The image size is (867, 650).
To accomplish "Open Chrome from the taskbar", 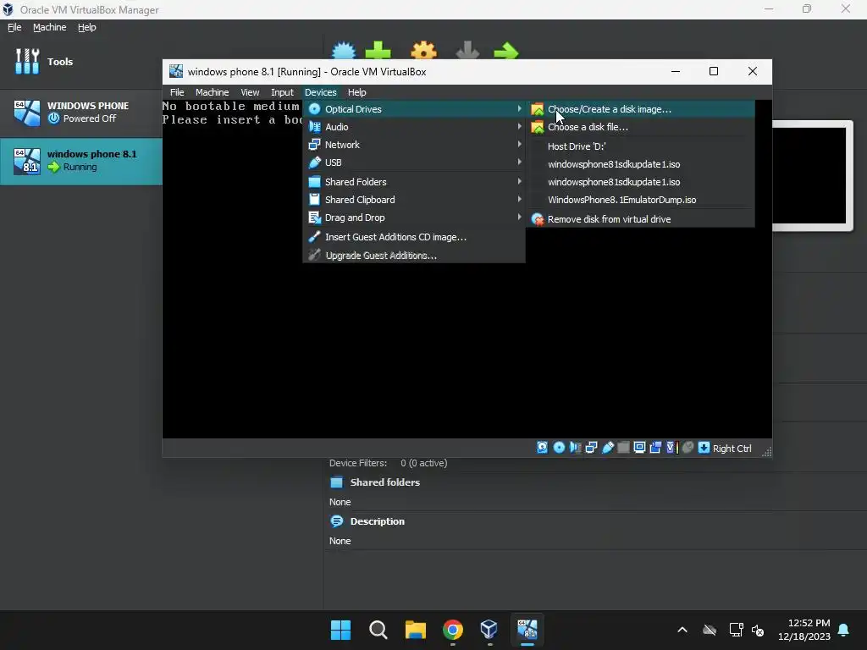I will pyautogui.click(x=452, y=630).
